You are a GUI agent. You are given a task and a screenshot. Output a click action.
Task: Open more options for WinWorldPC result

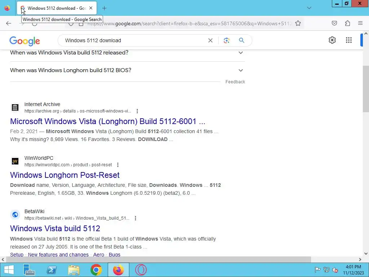click(118, 164)
